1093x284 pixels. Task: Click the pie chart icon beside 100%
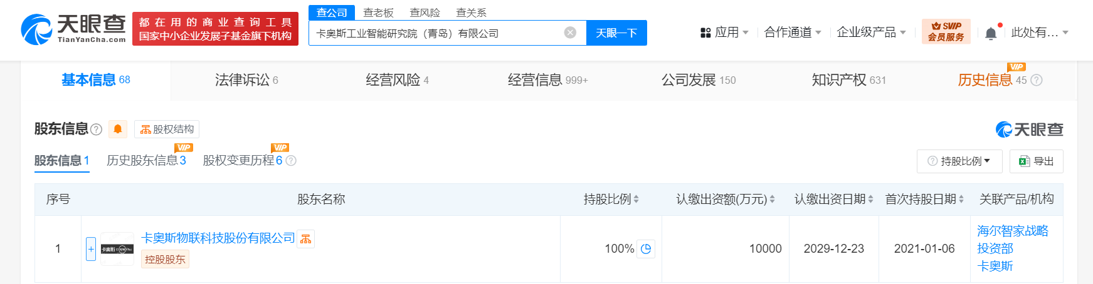point(646,249)
